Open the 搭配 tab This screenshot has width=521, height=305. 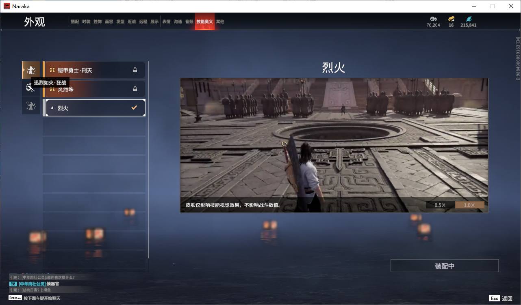tap(75, 21)
